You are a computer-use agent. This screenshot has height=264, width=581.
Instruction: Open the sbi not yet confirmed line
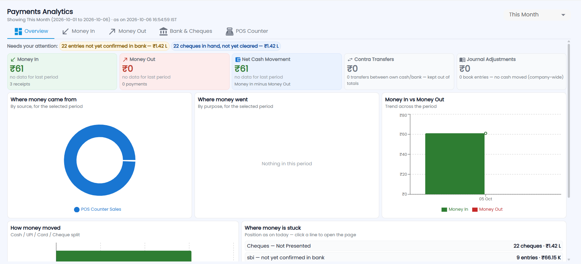click(404, 258)
